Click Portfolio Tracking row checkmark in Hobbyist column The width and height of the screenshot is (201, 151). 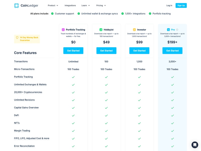click(106, 77)
